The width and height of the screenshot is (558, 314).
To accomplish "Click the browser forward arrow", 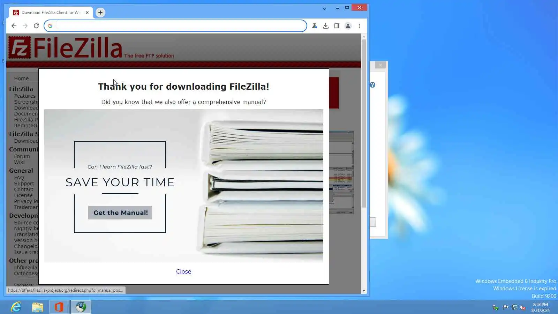I will (x=25, y=26).
